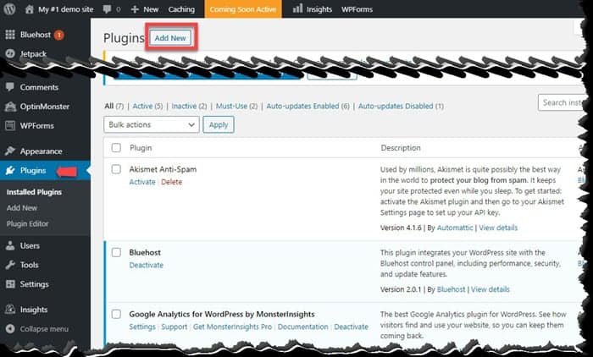Screen dimensions: 593x357
Task: Open My #1 demo site home icon
Action: pyautogui.click(x=29, y=9)
